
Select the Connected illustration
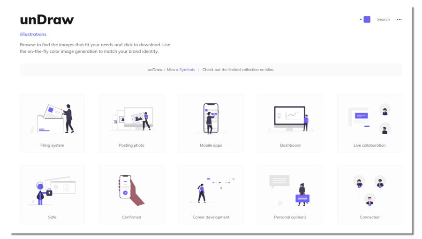coord(369,195)
